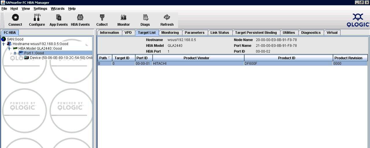Switch to the Monitoring tab
This screenshot has height=148, width=370.
point(170,32)
